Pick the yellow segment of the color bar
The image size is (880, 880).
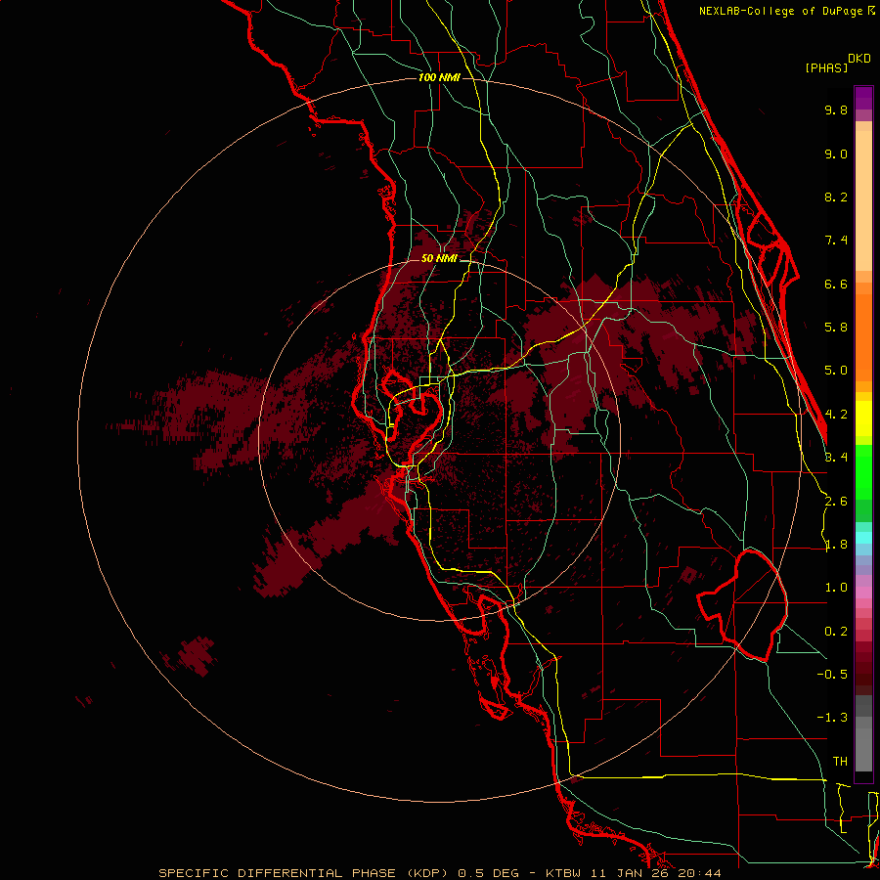click(x=863, y=418)
